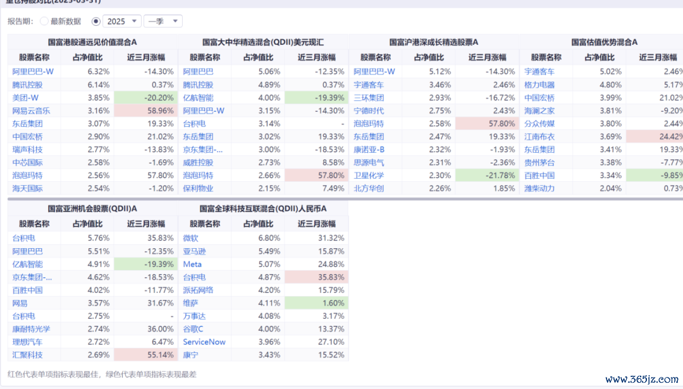Screen dimensions: 683x389
Task: Open the 卫星化学 stock link
Action: click(x=369, y=176)
